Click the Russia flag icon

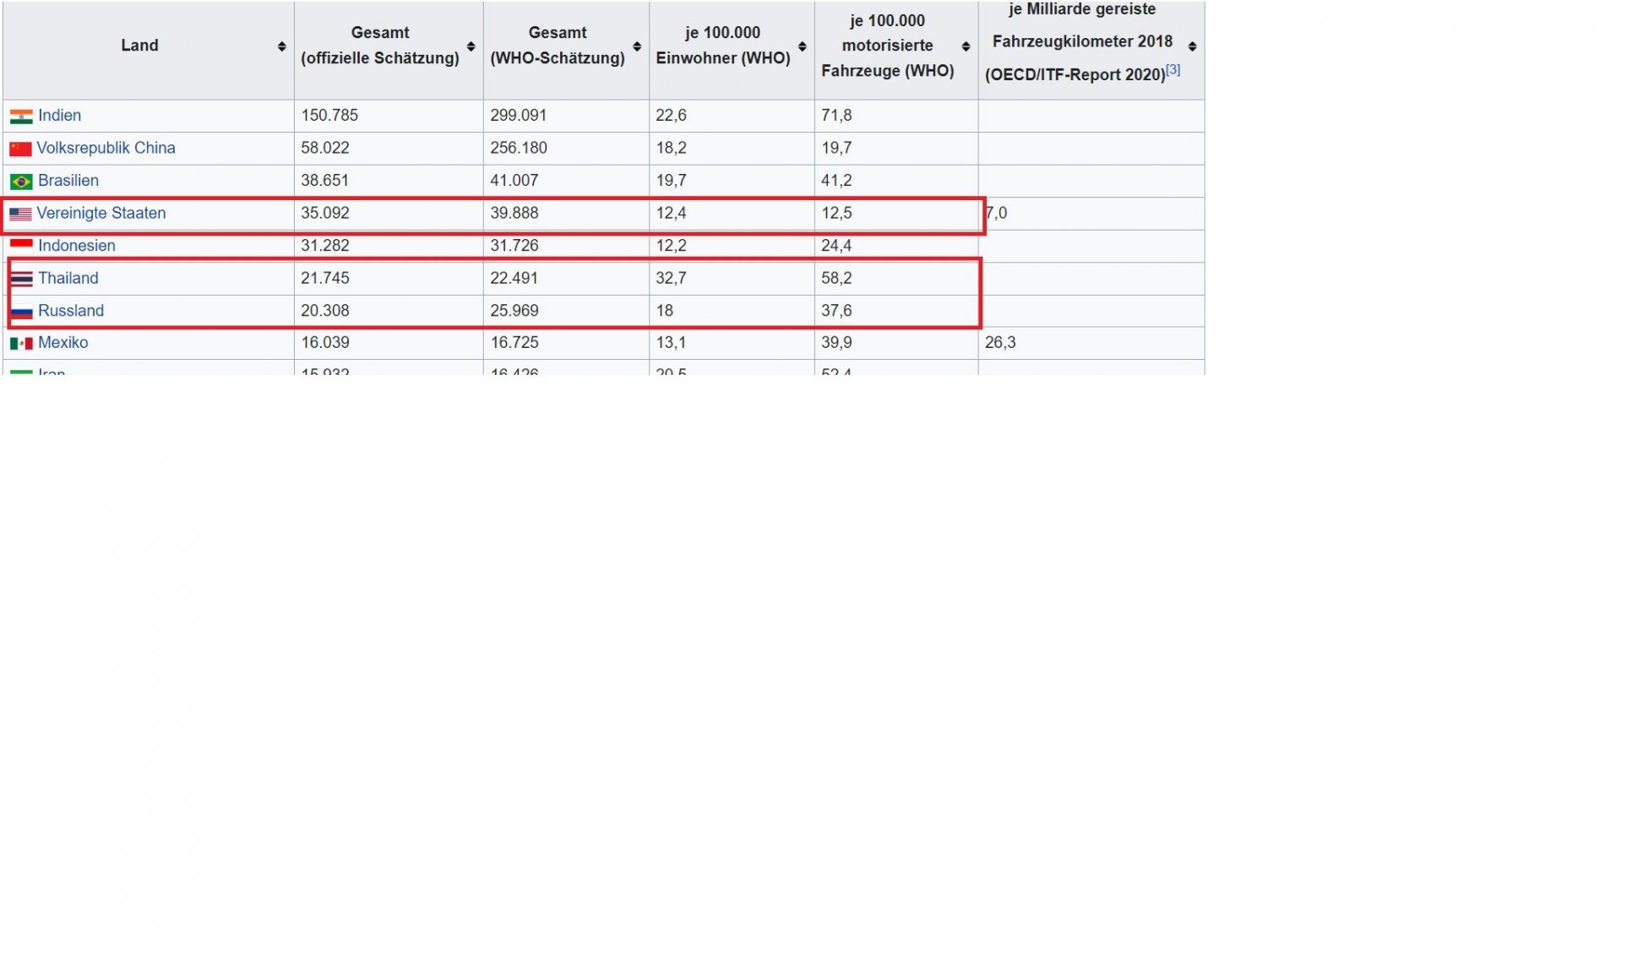coord(21,312)
